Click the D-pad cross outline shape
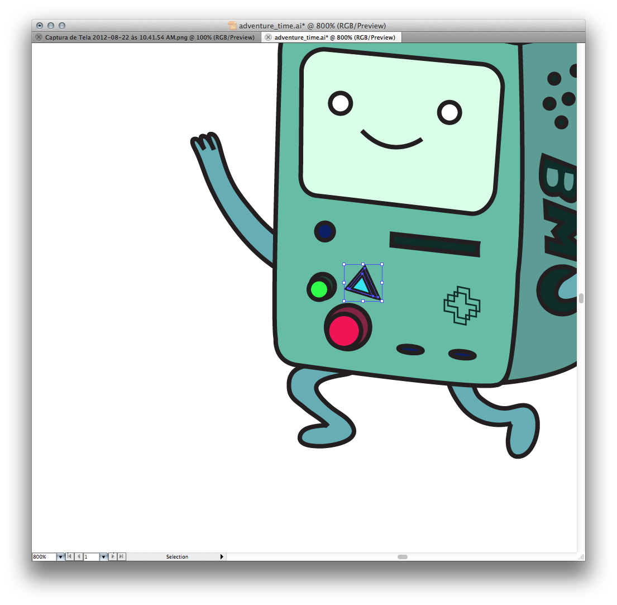The width and height of the screenshot is (617, 605). 462,305
